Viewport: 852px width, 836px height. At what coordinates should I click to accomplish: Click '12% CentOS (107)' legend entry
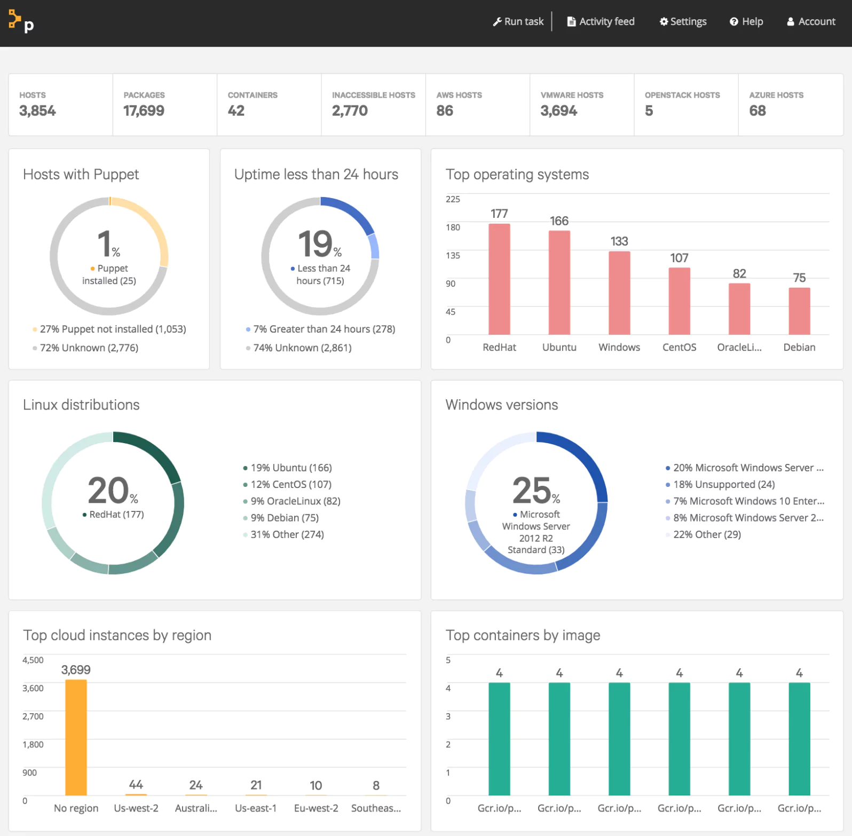(x=287, y=484)
